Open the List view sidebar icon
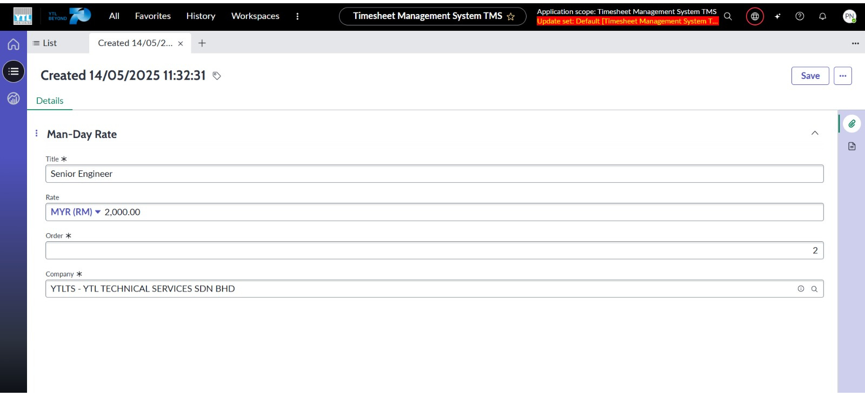 tap(14, 71)
